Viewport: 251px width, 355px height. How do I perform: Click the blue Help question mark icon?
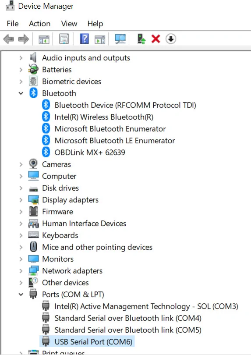pyautogui.click(x=85, y=39)
